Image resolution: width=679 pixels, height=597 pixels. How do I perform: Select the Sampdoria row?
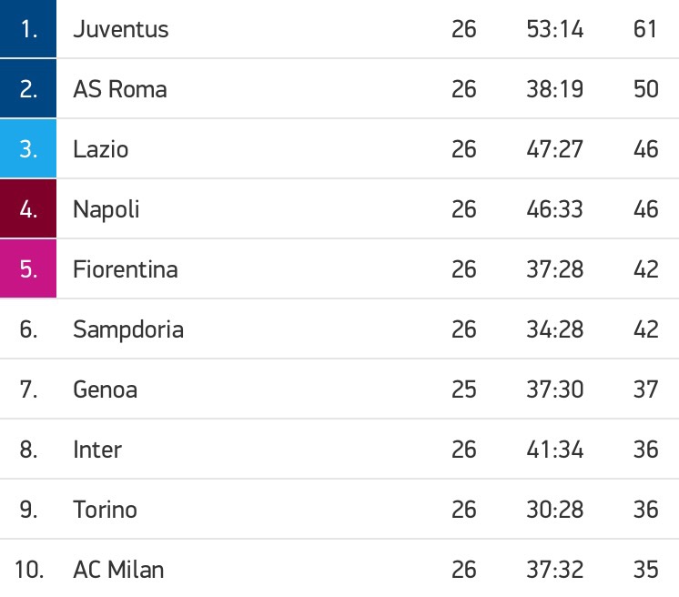pos(339,329)
